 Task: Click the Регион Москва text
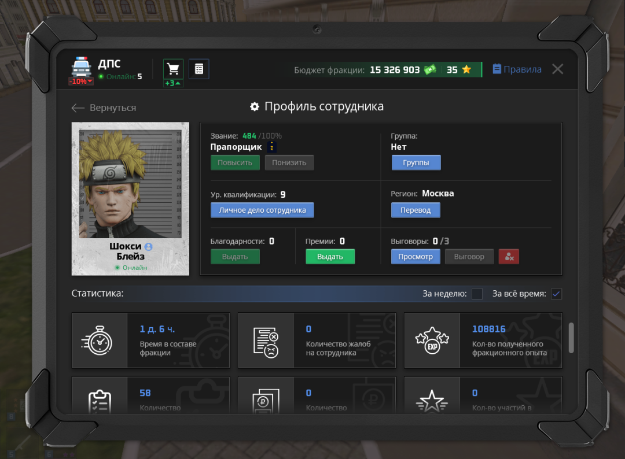coord(422,194)
